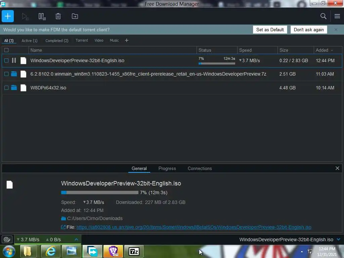Click Set as Default button
The width and height of the screenshot is (344, 258).
click(x=270, y=30)
